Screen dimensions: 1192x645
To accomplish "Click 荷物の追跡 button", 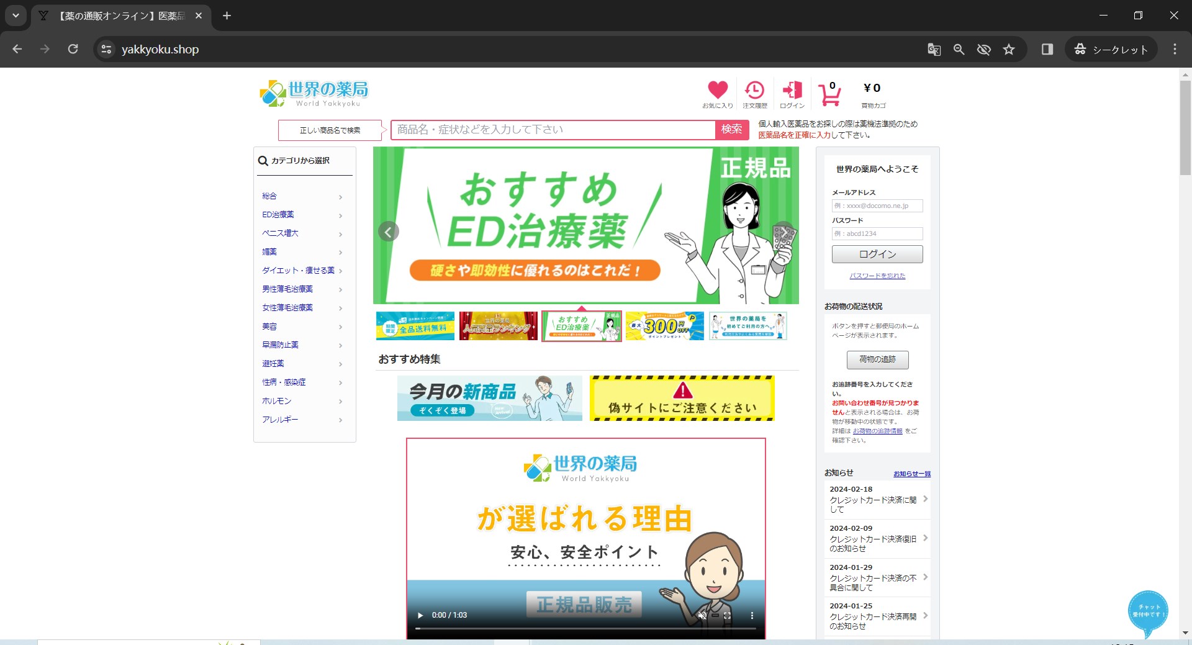I will [x=877, y=359].
